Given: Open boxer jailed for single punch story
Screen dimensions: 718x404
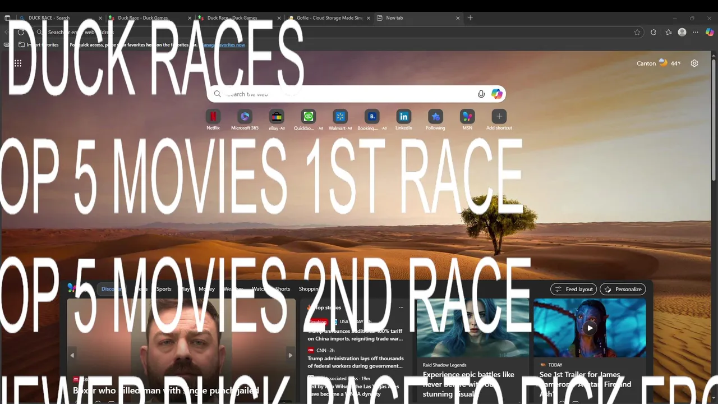Looking at the screenshot, I should coord(166,391).
